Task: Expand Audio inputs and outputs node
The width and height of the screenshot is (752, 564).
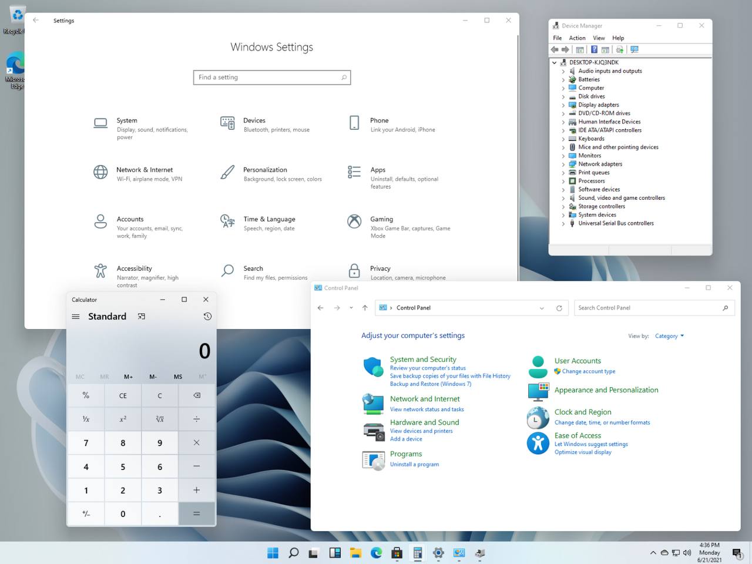Action: pos(563,71)
